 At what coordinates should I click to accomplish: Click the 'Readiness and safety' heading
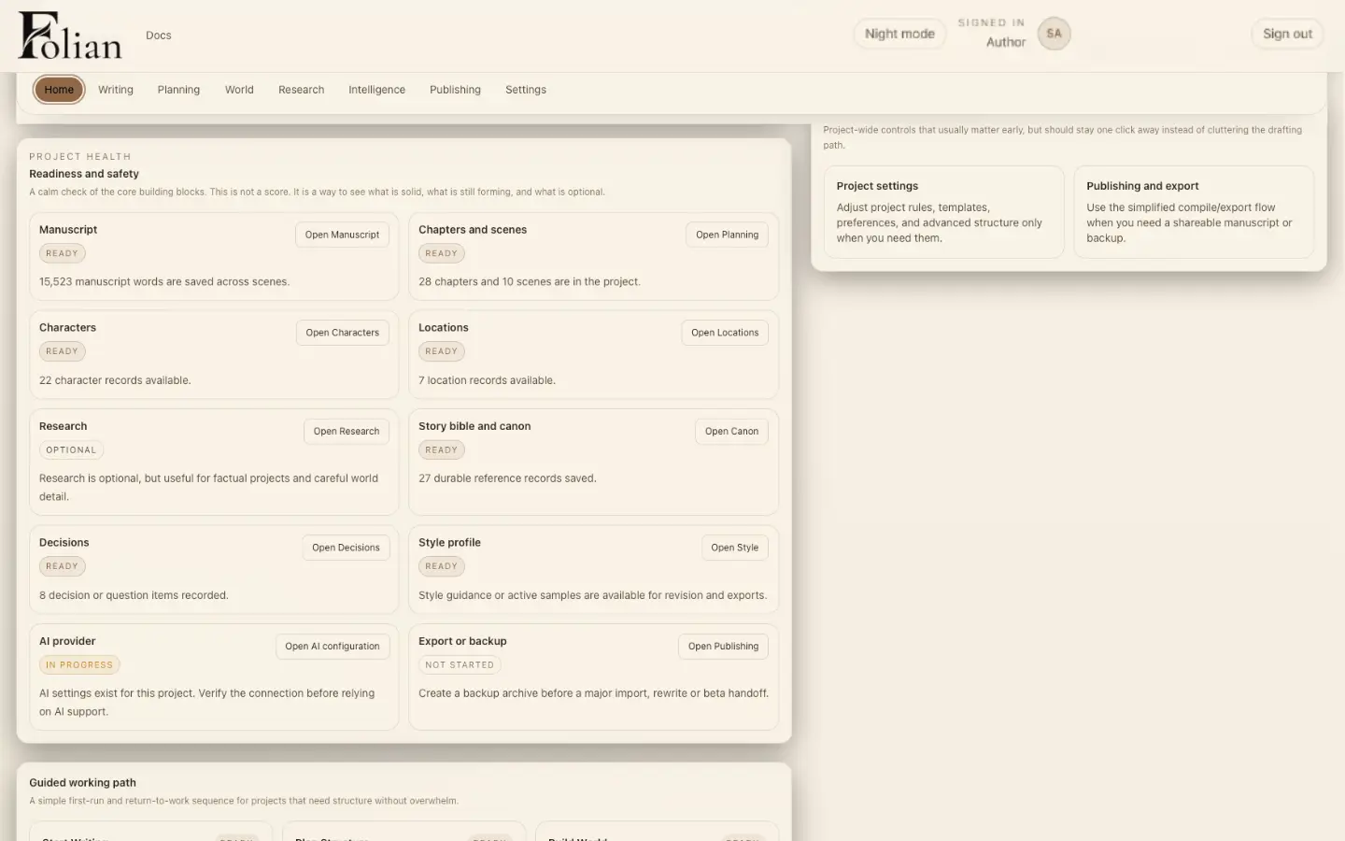click(84, 174)
